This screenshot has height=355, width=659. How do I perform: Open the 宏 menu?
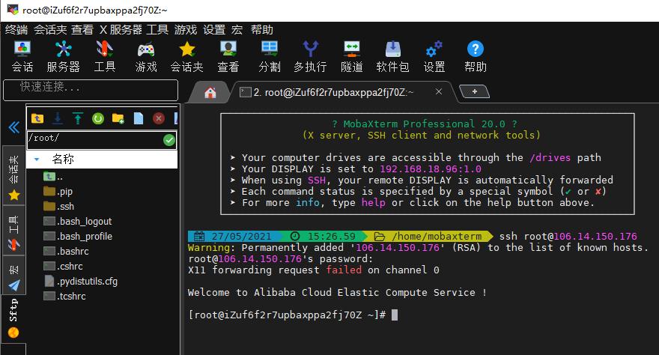point(237,30)
